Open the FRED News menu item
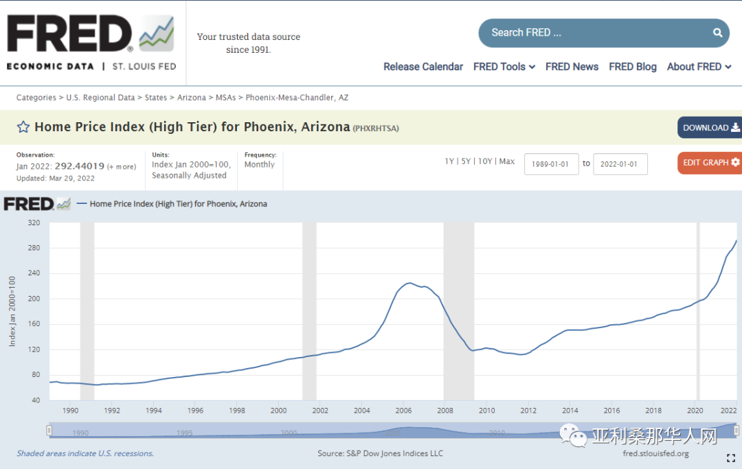This screenshot has height=469, width=742. (572, 67)
